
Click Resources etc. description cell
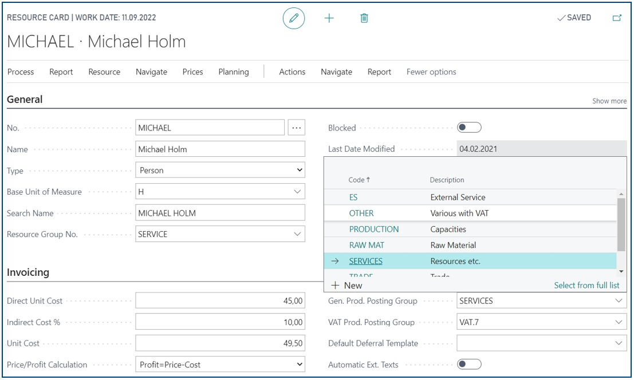tap(455, 262)
